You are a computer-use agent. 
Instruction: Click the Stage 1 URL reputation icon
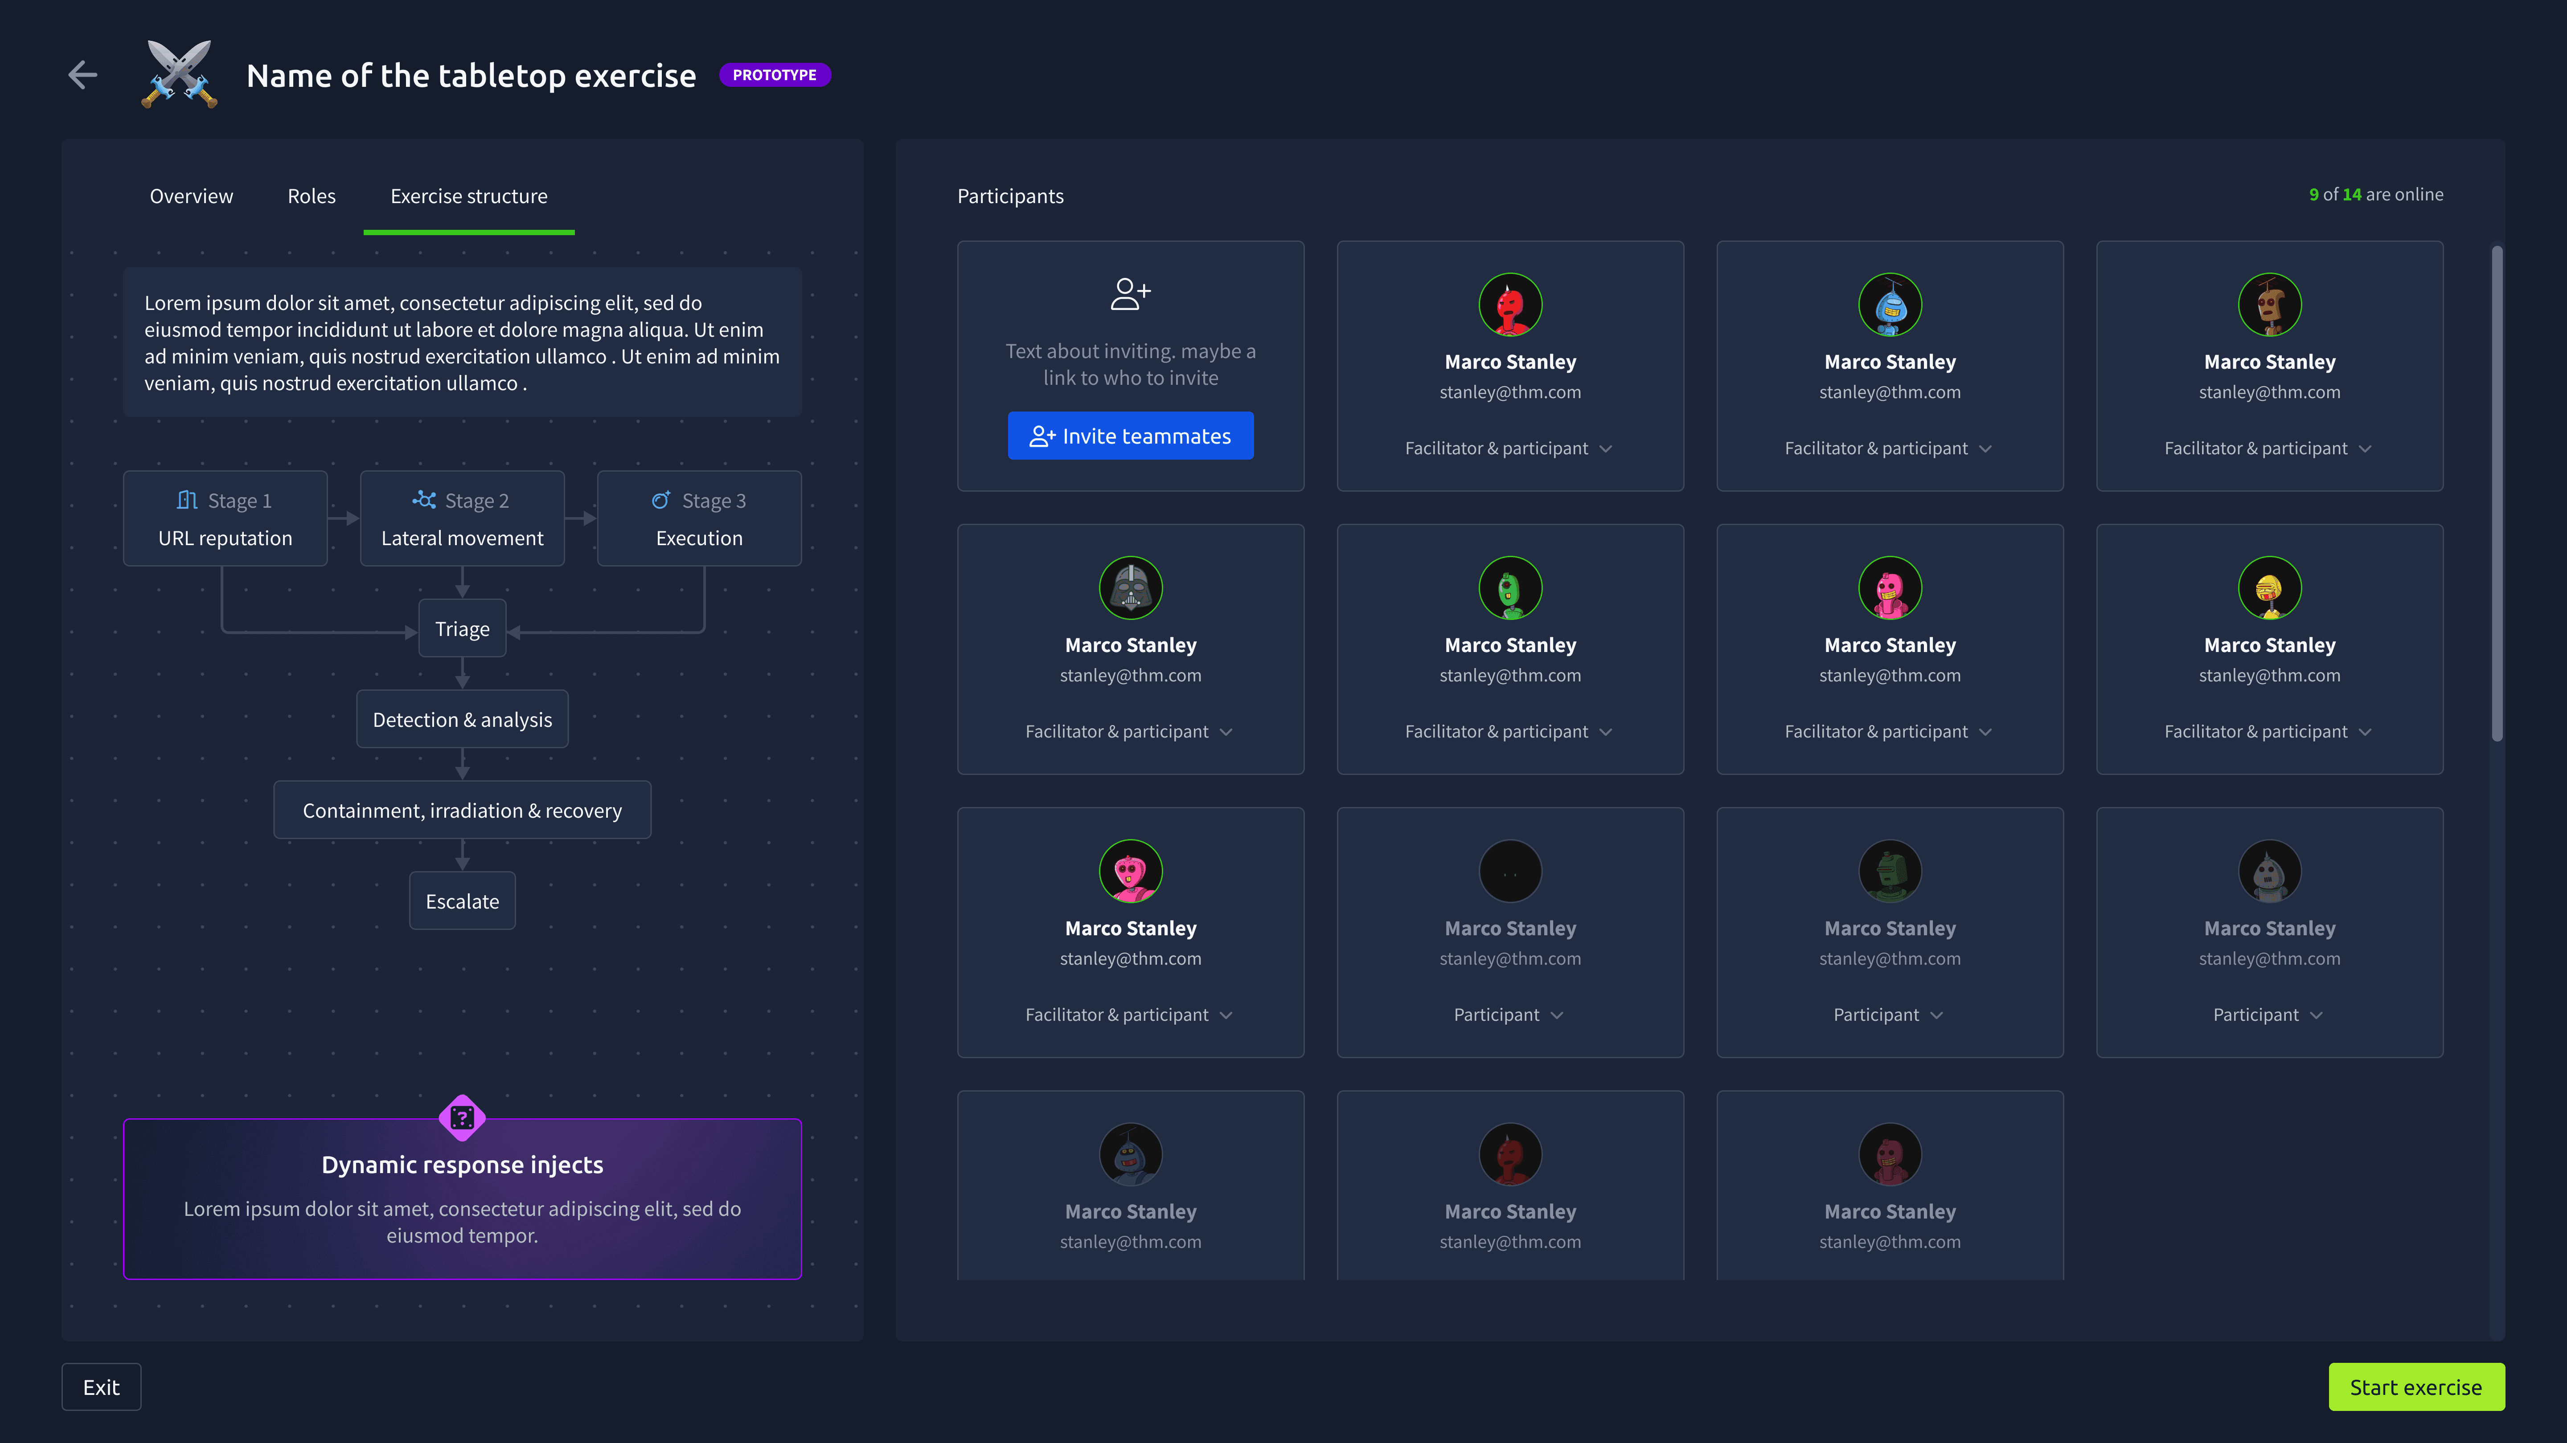click(x=187, y=500)
